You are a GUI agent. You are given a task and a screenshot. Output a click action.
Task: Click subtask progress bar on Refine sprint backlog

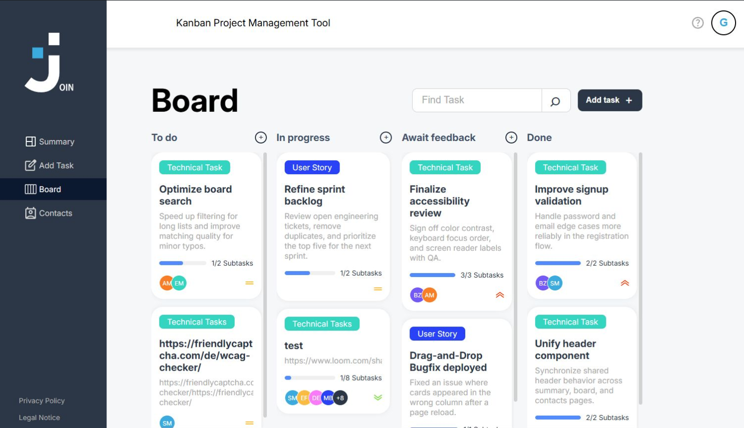point(309,273)
